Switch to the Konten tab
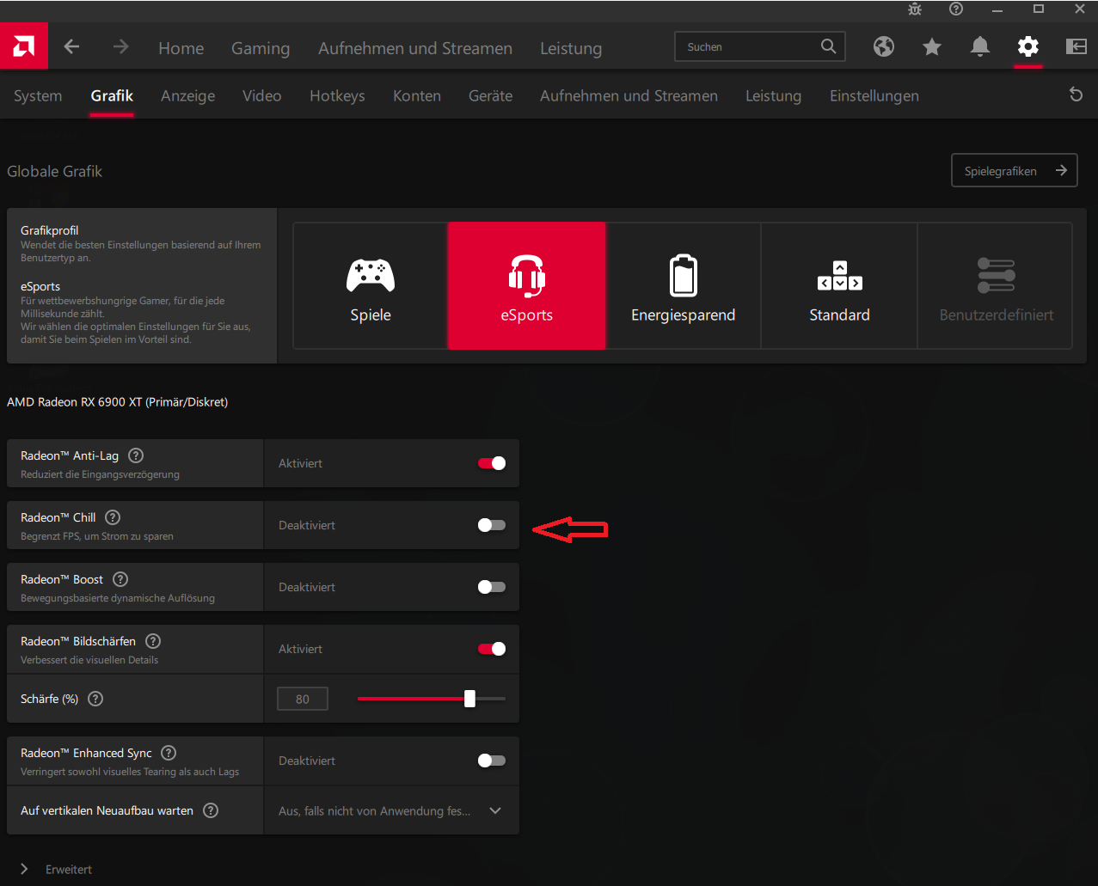The image size is (1098, 886). [x=417, y=95]
